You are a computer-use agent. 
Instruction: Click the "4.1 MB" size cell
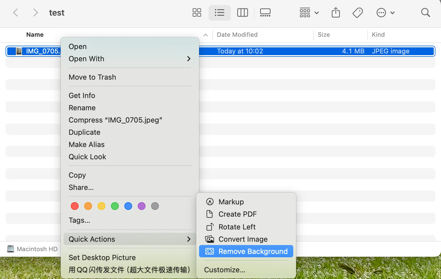click(353, 51)
